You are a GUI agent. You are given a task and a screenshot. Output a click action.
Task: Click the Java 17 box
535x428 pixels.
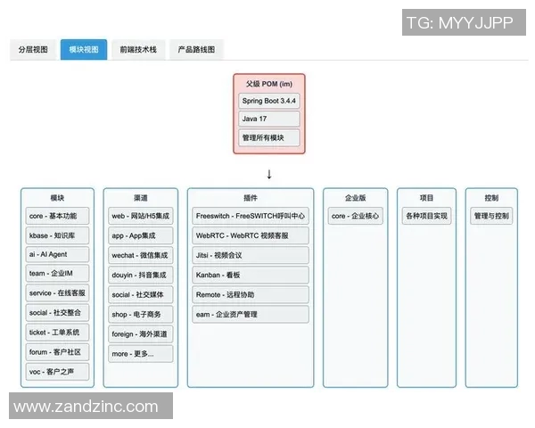[x=269, y=119]
